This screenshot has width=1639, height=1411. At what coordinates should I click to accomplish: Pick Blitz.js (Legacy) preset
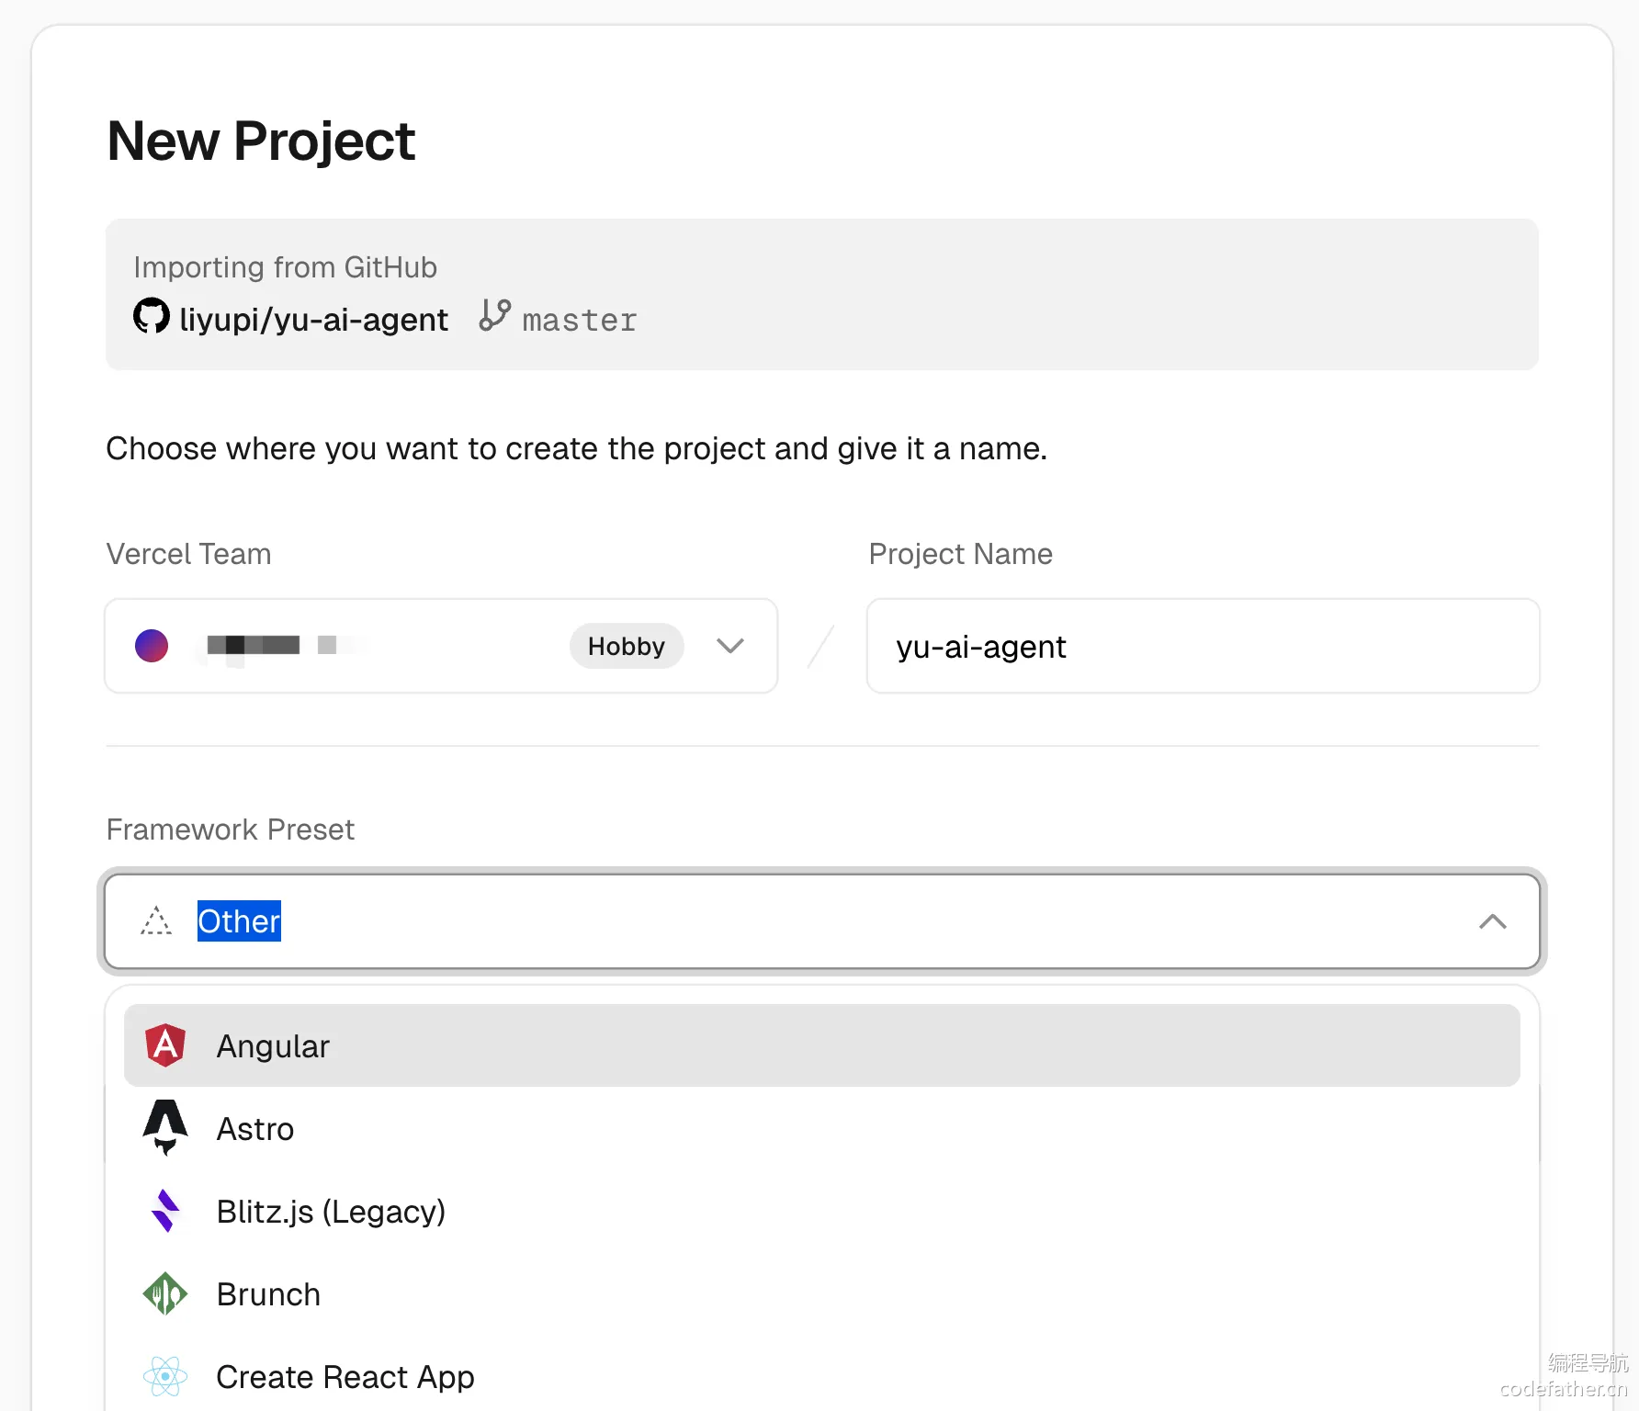pos(822,1211)
